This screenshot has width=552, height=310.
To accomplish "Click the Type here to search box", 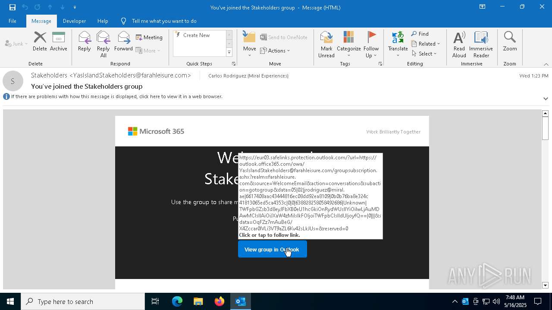I will [83, 301].
